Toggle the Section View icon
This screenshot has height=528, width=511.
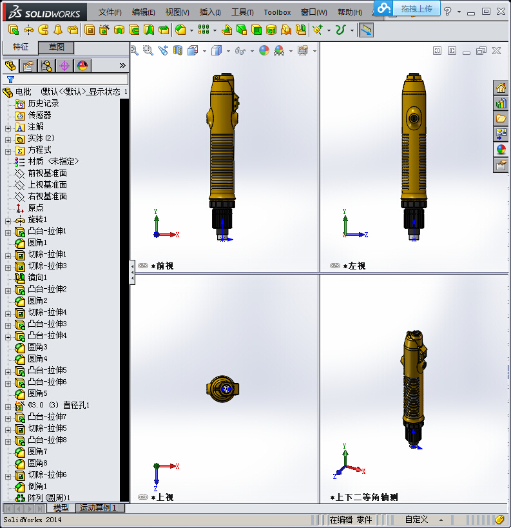(178, 51)
